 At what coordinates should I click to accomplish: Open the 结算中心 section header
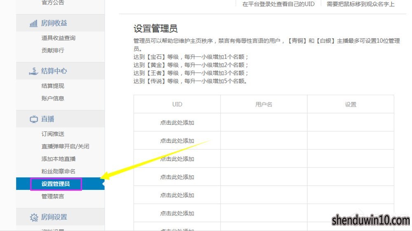pos(60,71)
